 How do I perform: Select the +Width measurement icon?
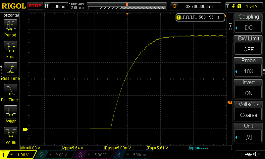10,112
